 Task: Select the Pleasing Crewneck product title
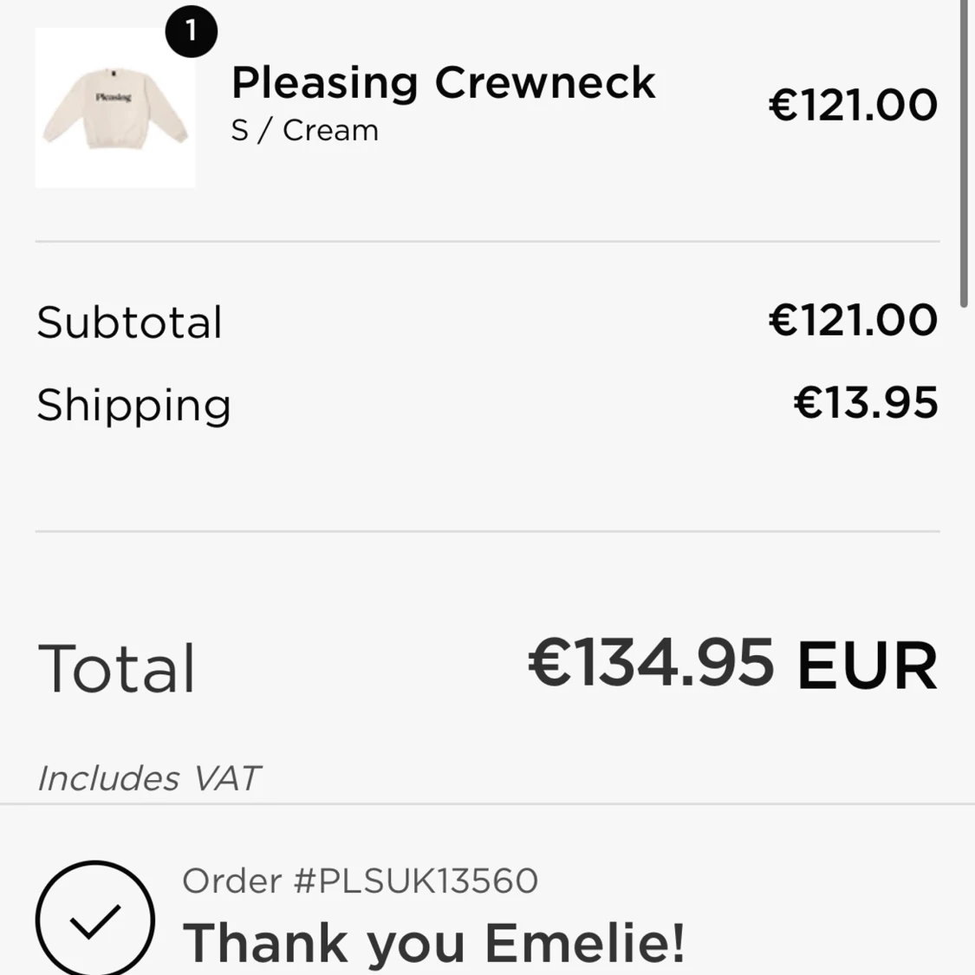point(444,82)
